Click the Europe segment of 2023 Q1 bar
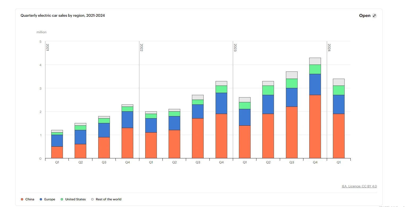The height and width of the screenshot is (207, 416). point(245,117)
